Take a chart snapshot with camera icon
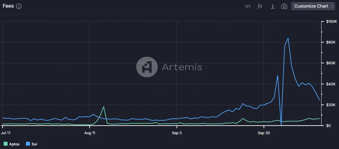Viewport: 339px width, 149px height. click(x=284, y=6)
